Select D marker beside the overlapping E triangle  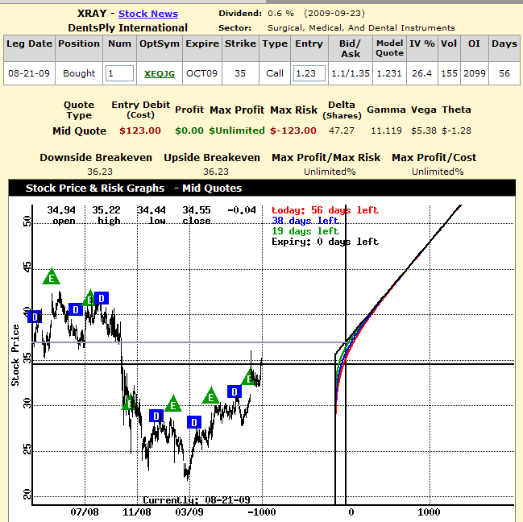point(102,298)
